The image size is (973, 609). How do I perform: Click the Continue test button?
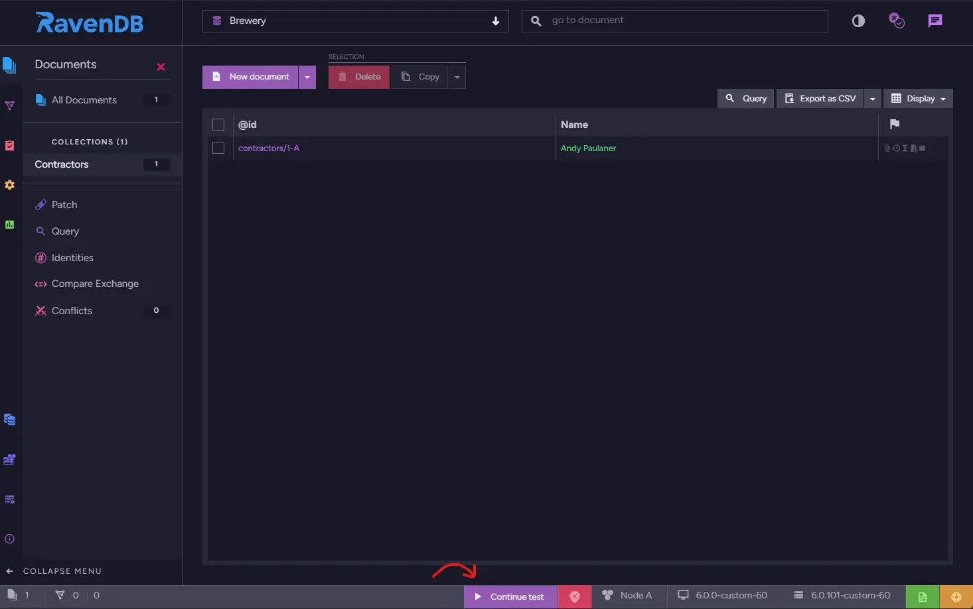[x=510, y=596]
